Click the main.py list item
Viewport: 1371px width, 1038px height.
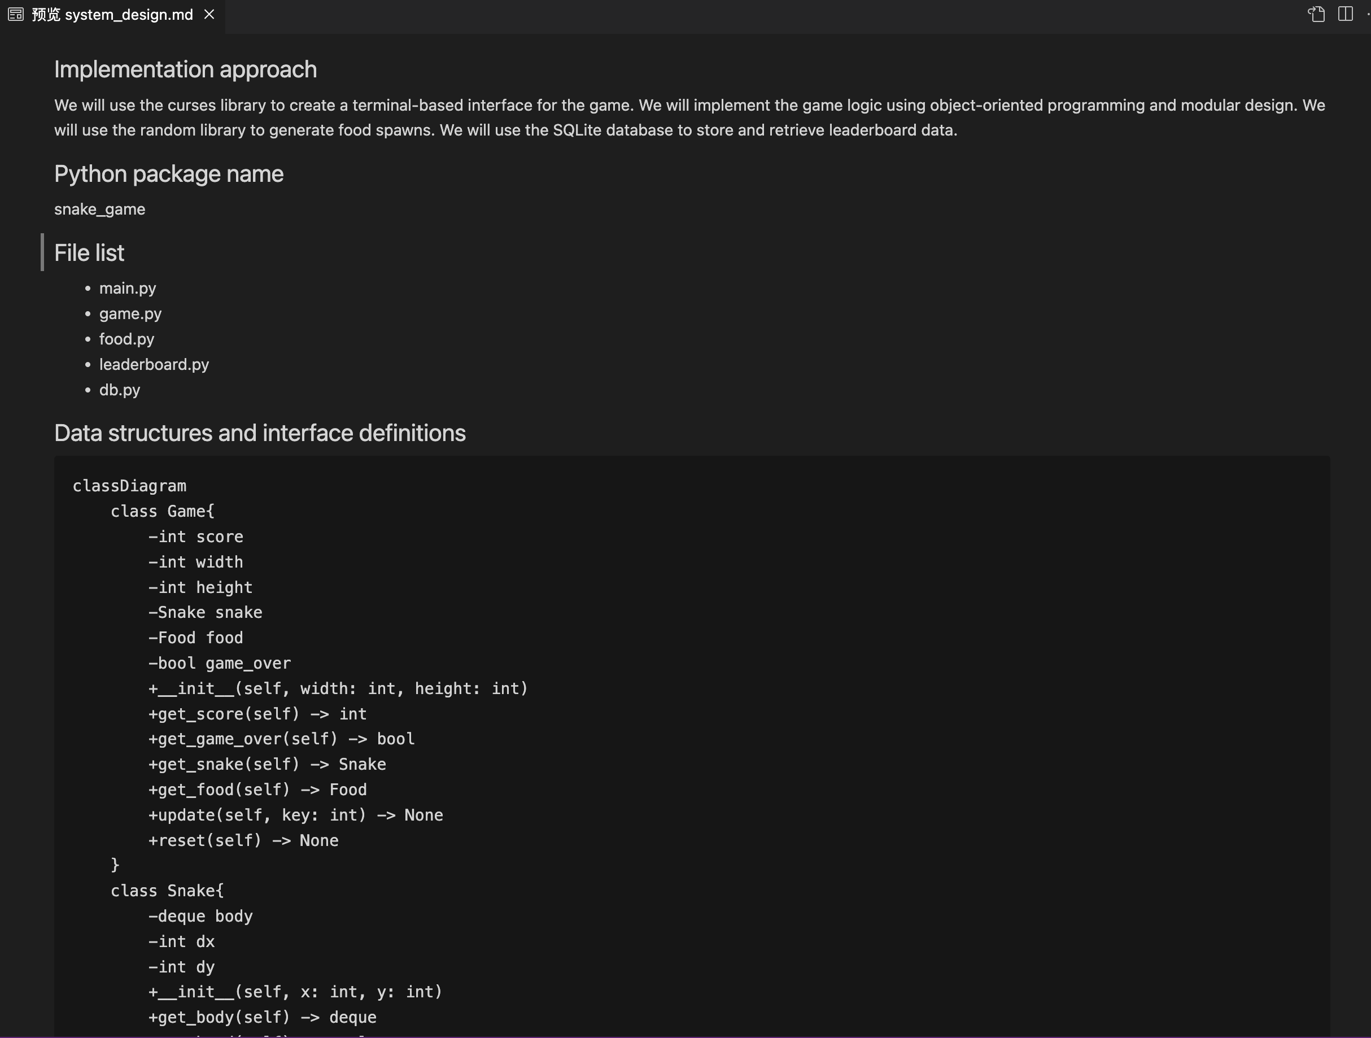point(128,289)
